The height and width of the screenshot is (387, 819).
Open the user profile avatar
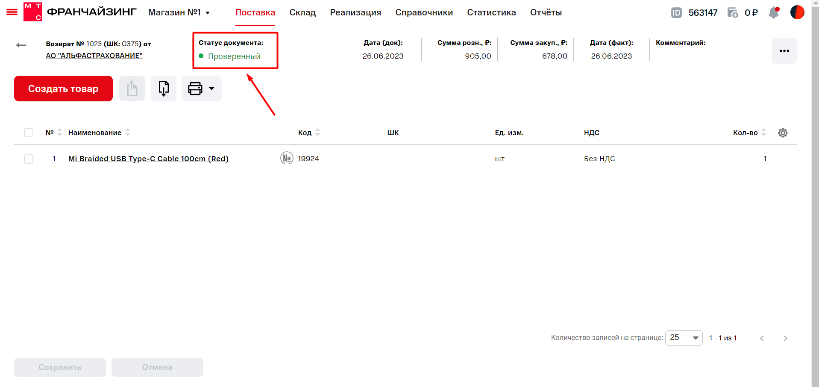[x=797, y=12]
